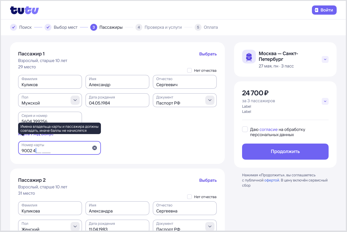Click the Номер карты input field
This screenshot has height=232, width=347.
click(60, 148)
